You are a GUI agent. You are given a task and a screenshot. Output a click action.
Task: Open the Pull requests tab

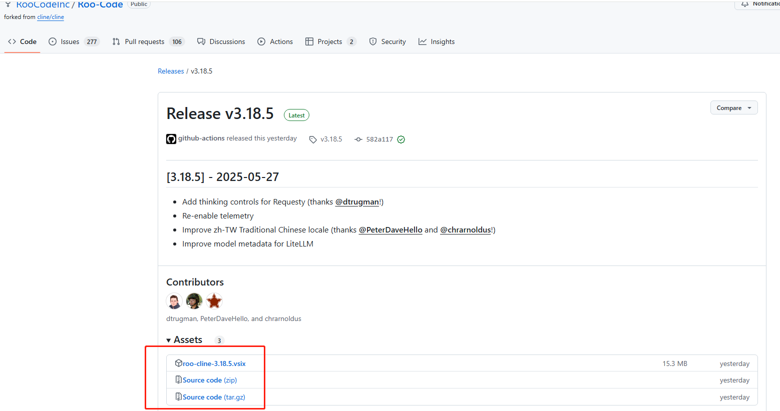(149, 41)
